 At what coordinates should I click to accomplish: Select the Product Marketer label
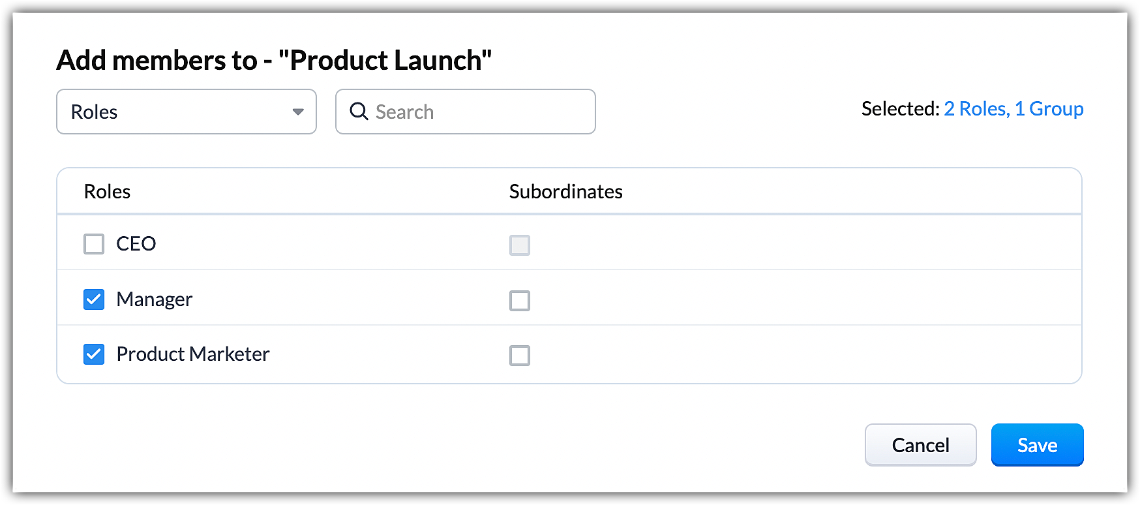(192, 354)
